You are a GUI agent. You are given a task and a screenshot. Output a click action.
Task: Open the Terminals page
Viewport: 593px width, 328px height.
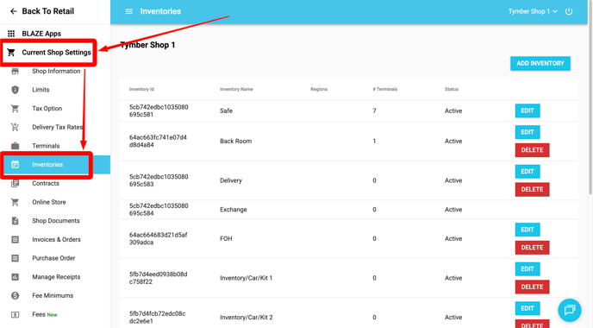pos(46,146)
